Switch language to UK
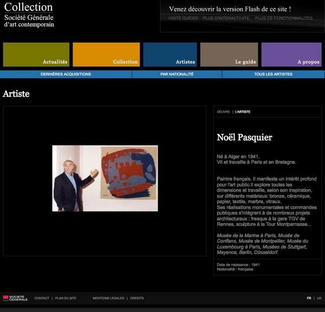 (x=319, y=298)
